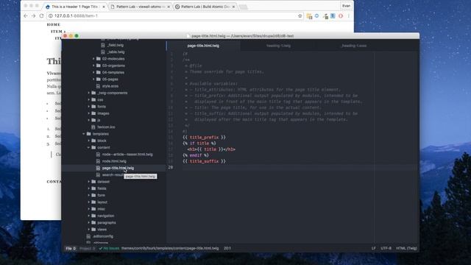
Task: Open the Evan profile button in Chrome
Action: pyautogui.click(x=346, y=6)
